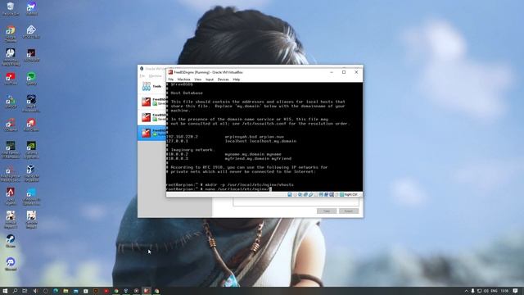Open the volume control in system tray
The image size is (524, 295).
(x=486, y=291)
